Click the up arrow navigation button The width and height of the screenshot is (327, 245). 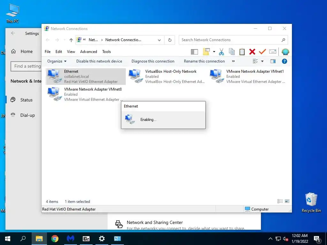[71, 40]
